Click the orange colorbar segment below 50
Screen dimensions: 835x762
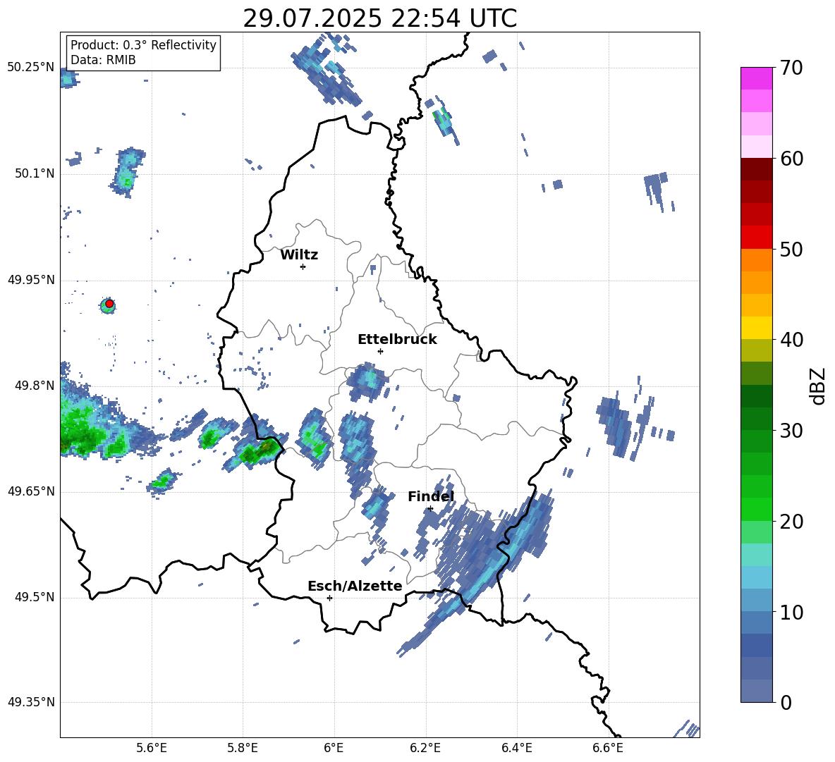click(x=756, y=260)
